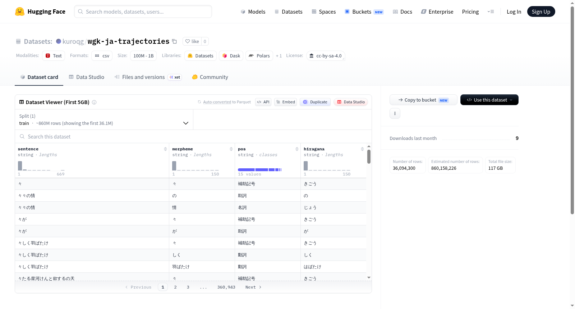Open the Docs page
Screen dimensions: 575x309
pos(402,11)
